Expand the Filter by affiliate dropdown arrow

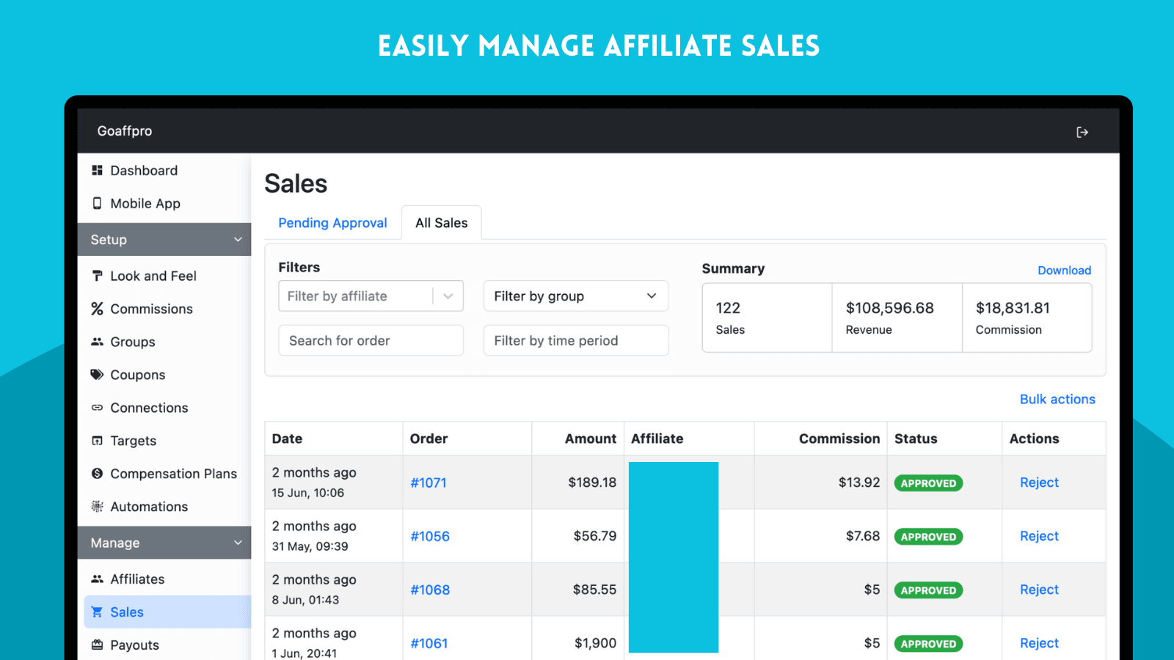pyautogui.click(x=448, y=296)
